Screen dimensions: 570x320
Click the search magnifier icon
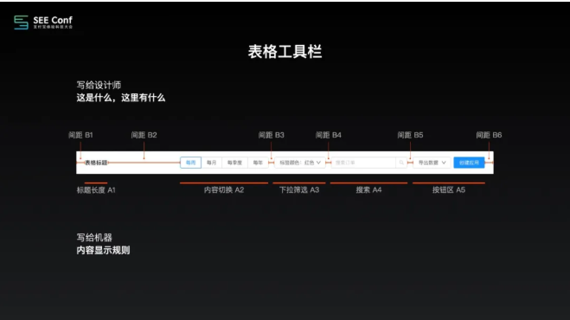[x=401, y=163]
